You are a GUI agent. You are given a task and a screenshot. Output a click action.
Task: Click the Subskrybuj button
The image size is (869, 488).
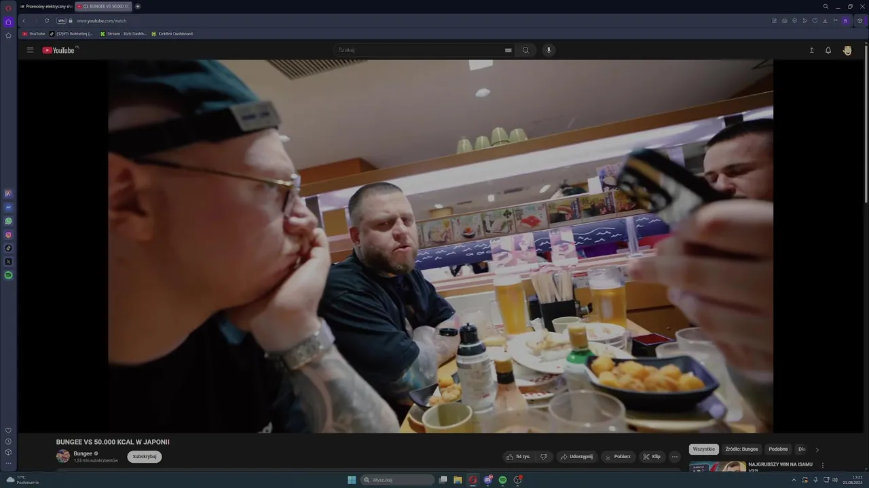tap(145, 457)
